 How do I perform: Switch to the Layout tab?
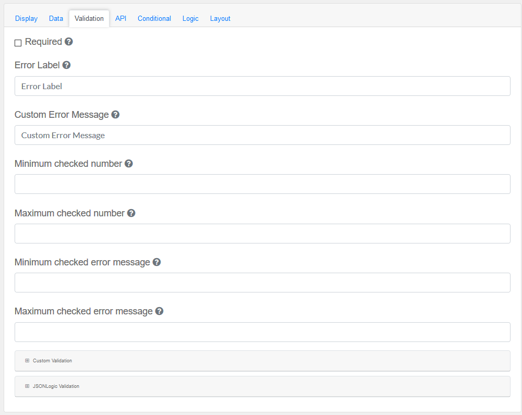(x=220, y=19)
